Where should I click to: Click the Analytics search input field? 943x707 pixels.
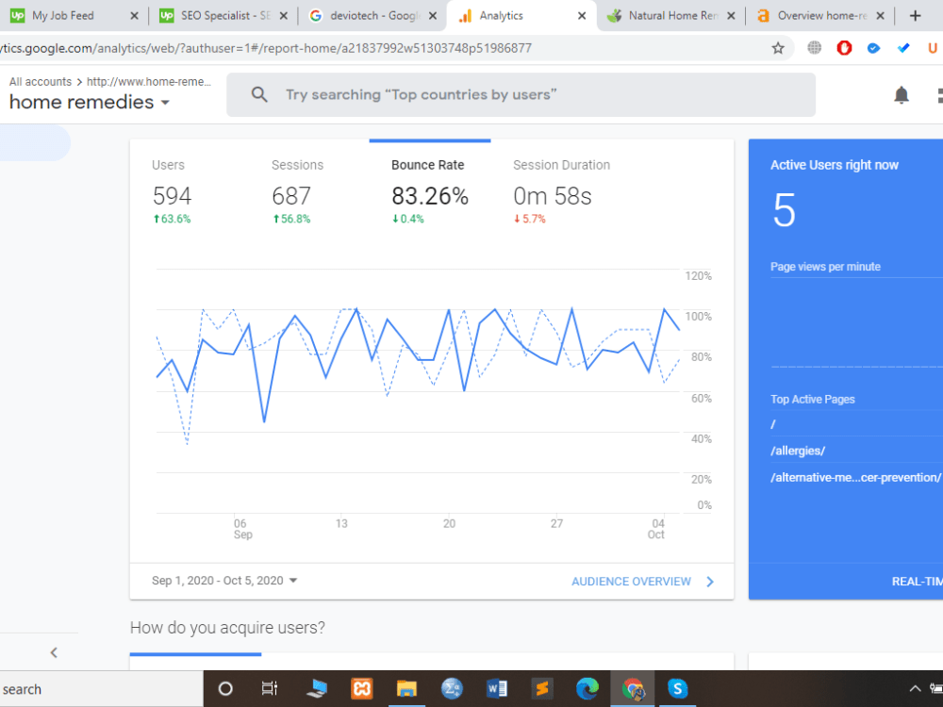coord(521,95)
